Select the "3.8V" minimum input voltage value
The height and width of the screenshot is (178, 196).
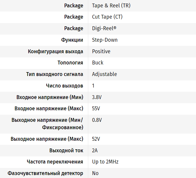coord(97,97)
